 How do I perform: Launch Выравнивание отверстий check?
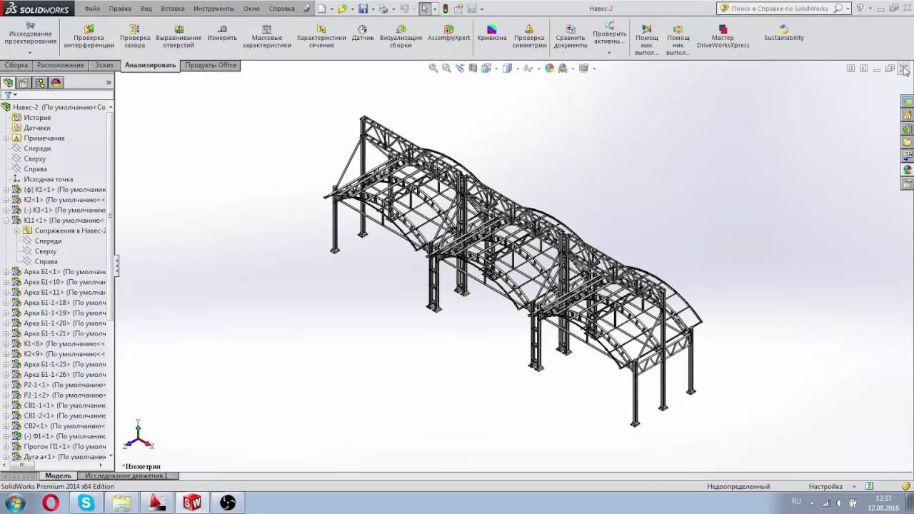click(179, 37)
